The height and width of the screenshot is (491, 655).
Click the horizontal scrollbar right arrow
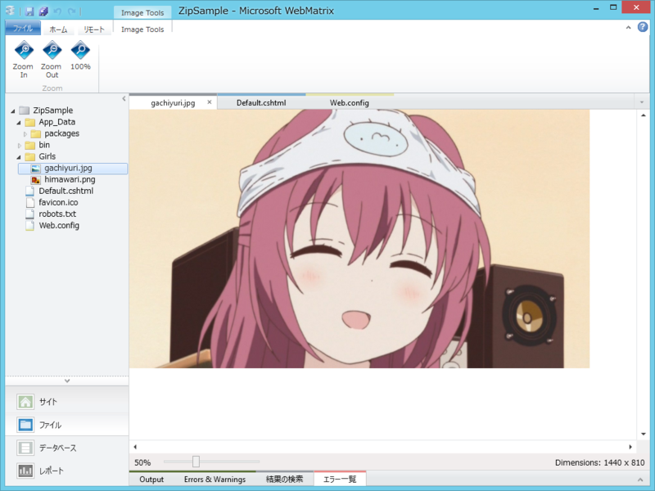(x=630, y=447)
